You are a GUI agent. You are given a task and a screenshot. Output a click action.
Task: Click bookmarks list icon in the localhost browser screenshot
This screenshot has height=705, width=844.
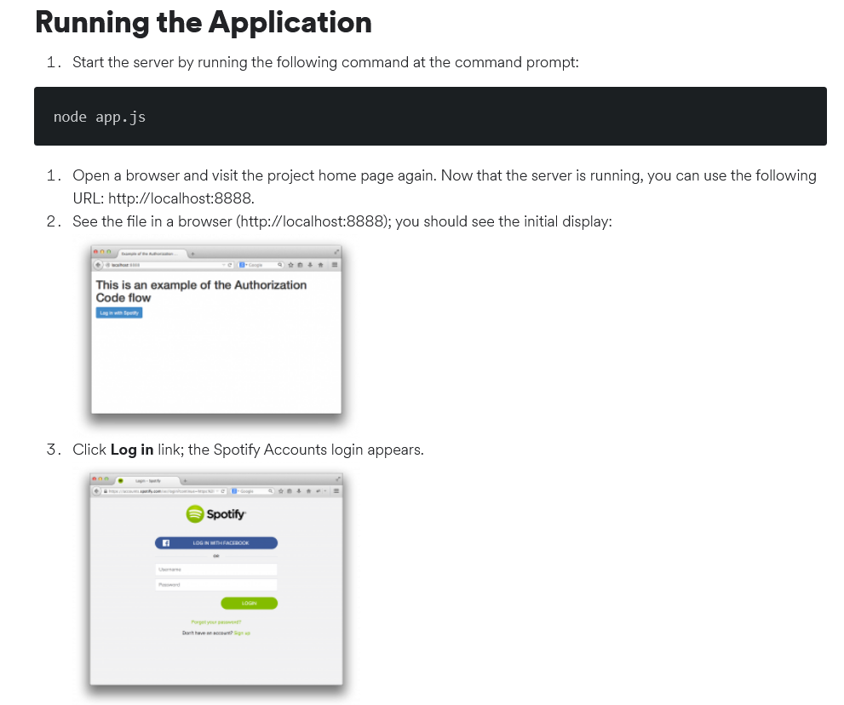pyautogui.click(x=301, y=265)
